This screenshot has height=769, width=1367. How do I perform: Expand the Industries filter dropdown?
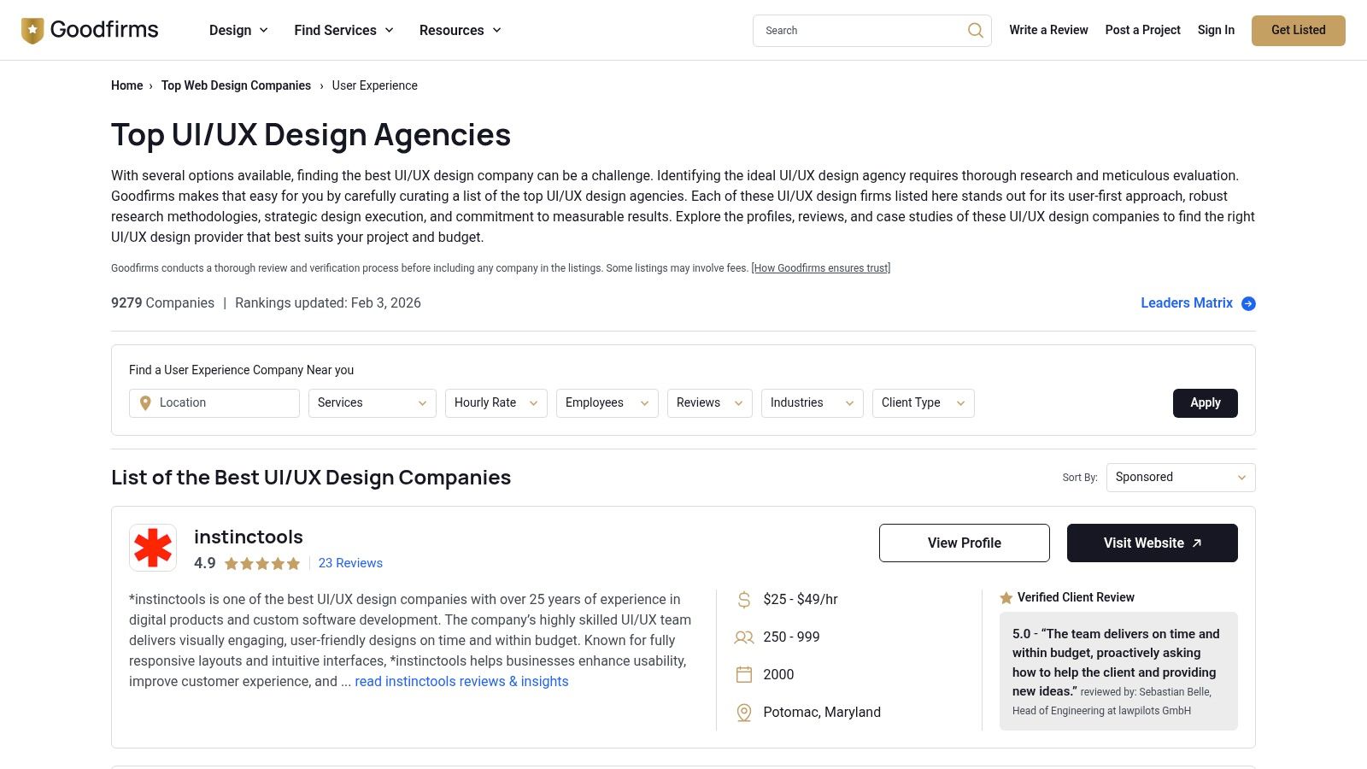[x=811, y=402]
